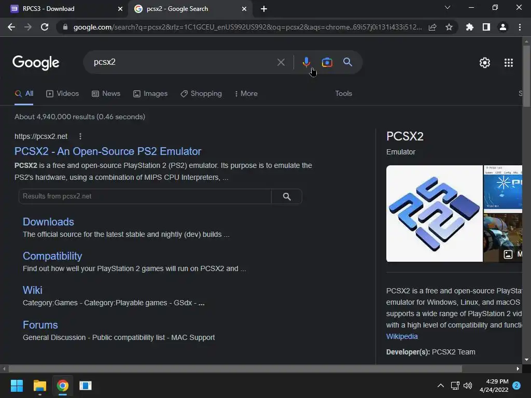Open options menu for pcsx2.net result
Screen dimensions: 531x398
(80, 136)
